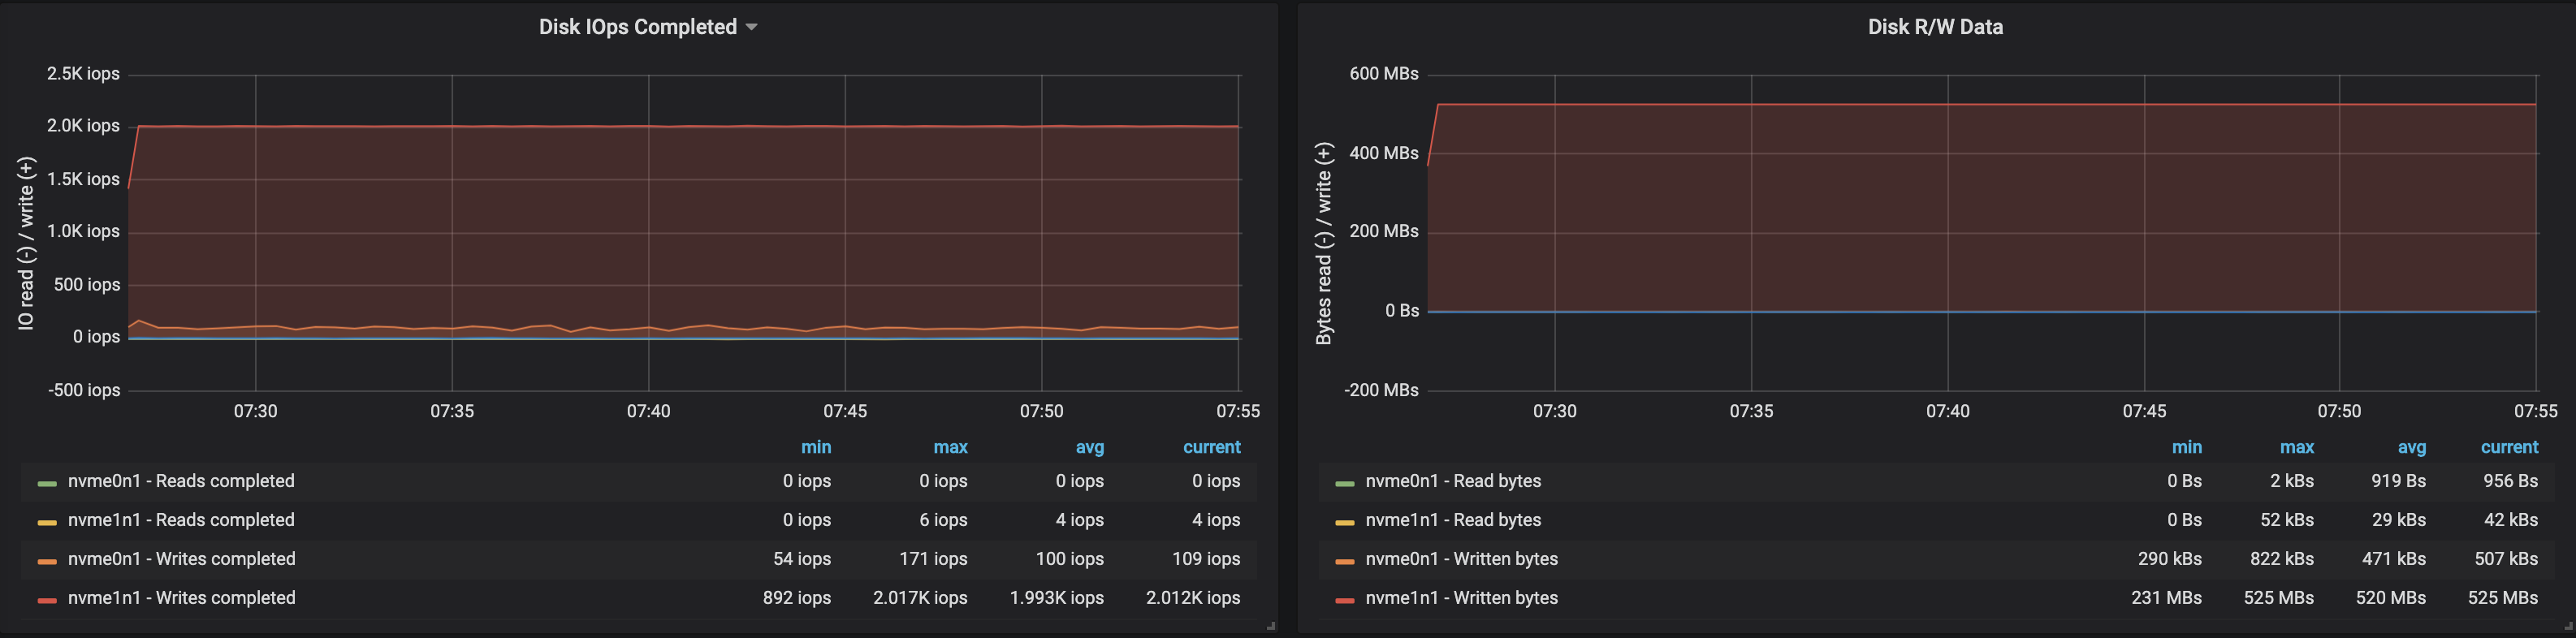Open color picker for nvme1n1 - Reads completed
The width and height of the screenshot is (2576, 638).
tap(47, 522)
